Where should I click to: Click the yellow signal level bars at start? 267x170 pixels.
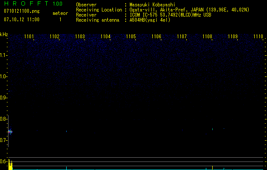click(x=10, y=164)
